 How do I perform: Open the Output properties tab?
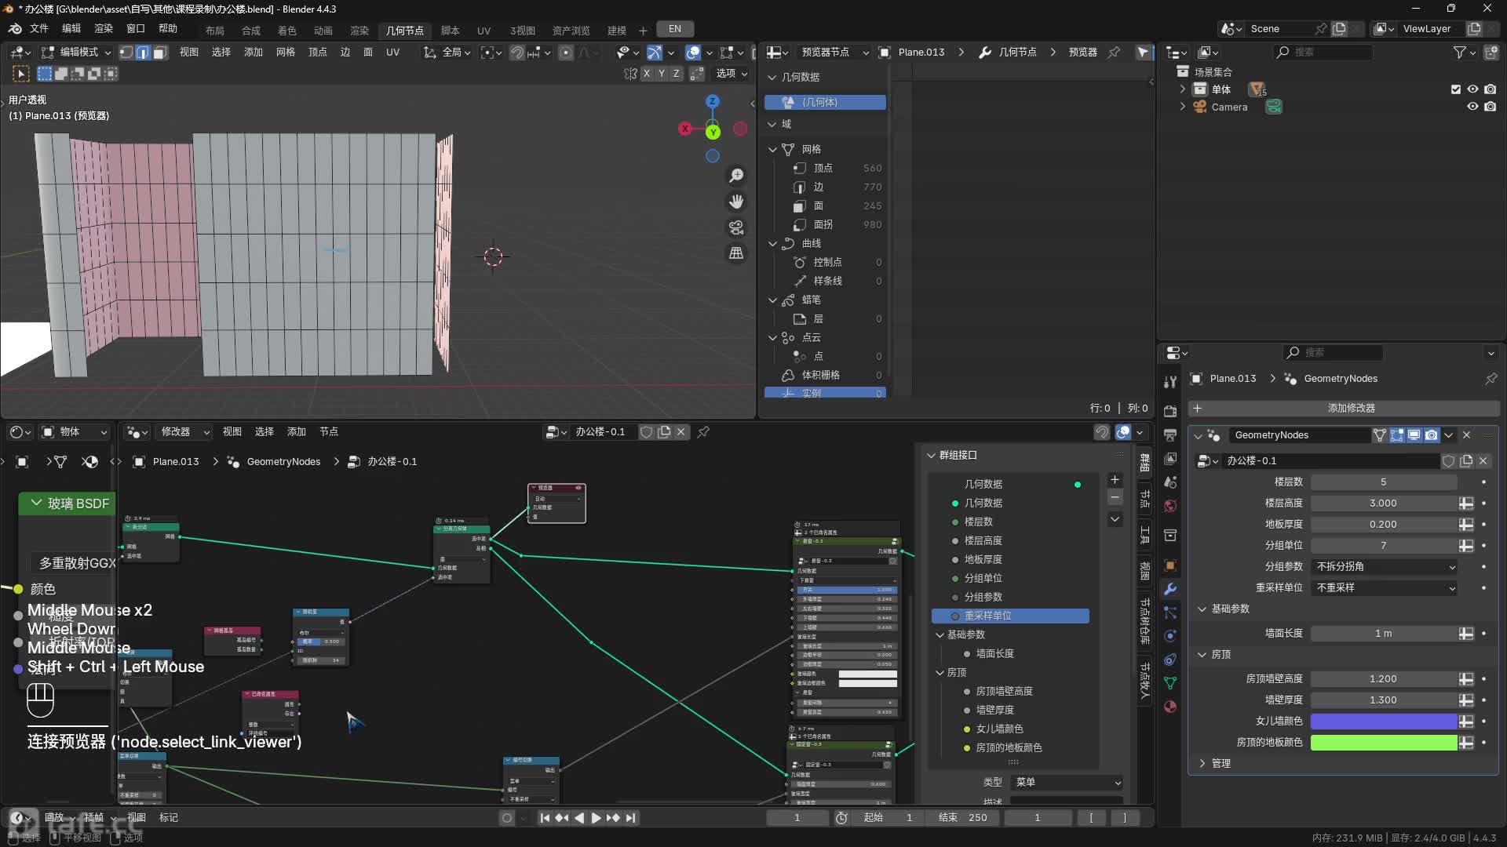click(x=1170, y=434)
